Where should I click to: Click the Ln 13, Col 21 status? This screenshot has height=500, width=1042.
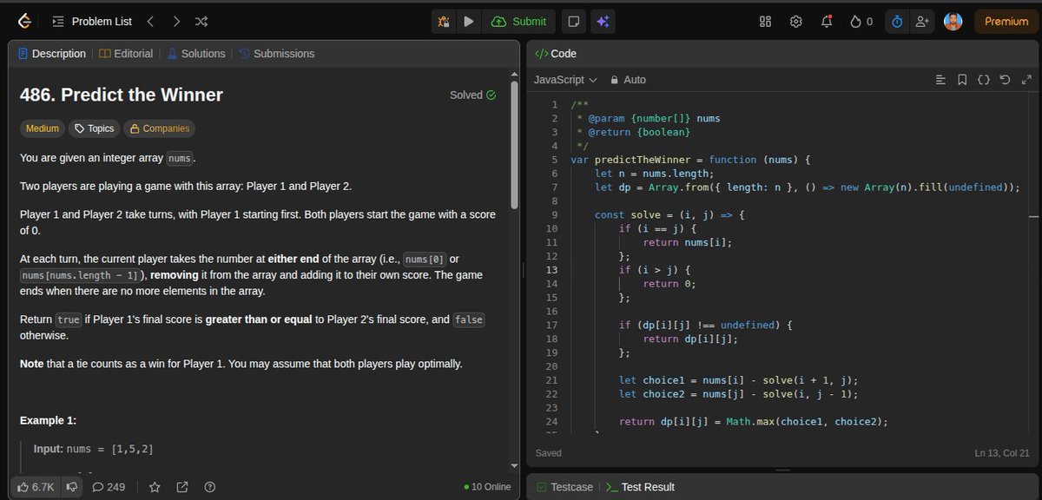coord(1002,453)
